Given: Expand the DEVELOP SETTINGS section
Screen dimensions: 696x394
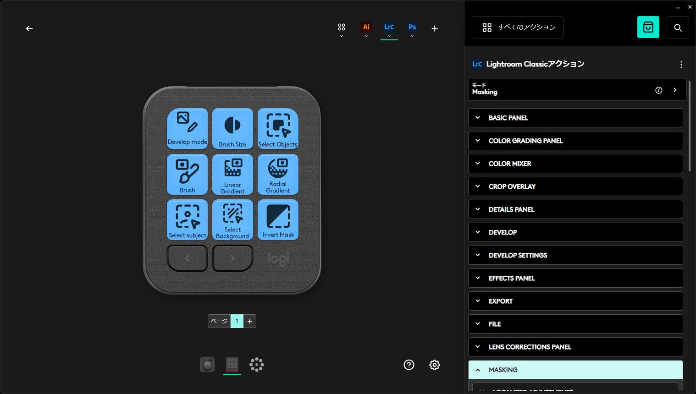Looking at the screenshot, I should (575, 255).
